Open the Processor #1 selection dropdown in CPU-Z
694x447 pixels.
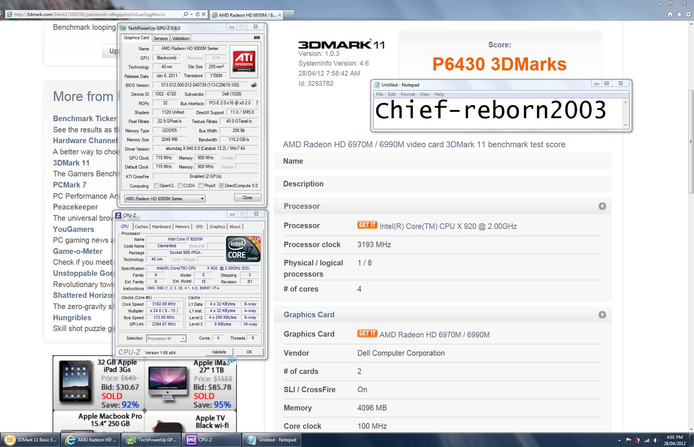tap(166, 338)
